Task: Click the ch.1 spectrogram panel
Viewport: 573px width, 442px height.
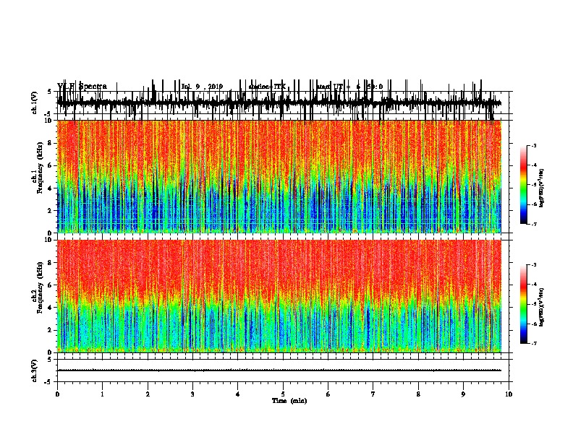Action: [x=279, y=176]
